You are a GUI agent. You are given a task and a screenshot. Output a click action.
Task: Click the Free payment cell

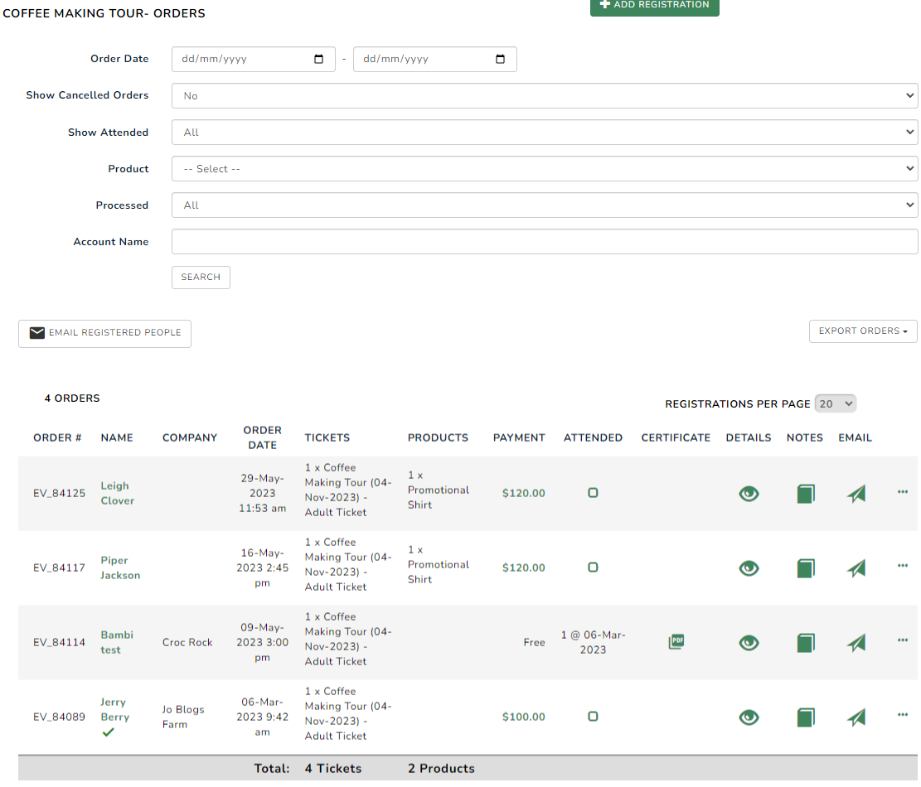point(534,642)
